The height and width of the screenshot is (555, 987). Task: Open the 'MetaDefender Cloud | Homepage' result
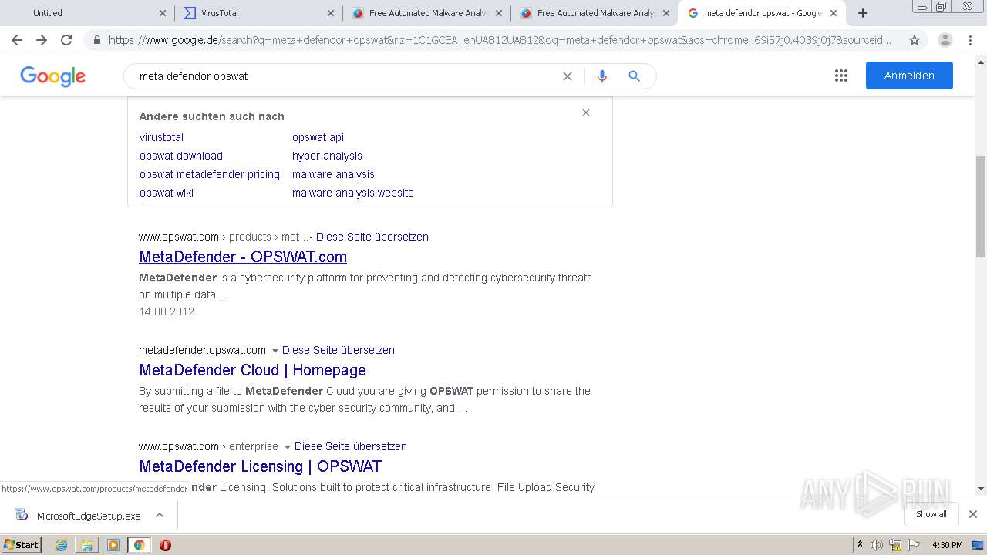click(252, 370)
